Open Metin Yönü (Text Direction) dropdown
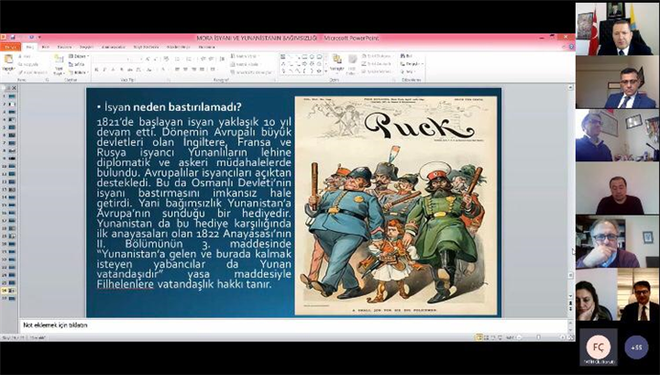The width and height of the screenshot is (660, 375). (245, 56)
